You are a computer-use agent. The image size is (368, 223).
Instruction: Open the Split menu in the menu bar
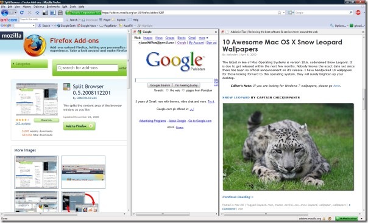point(65,7)
